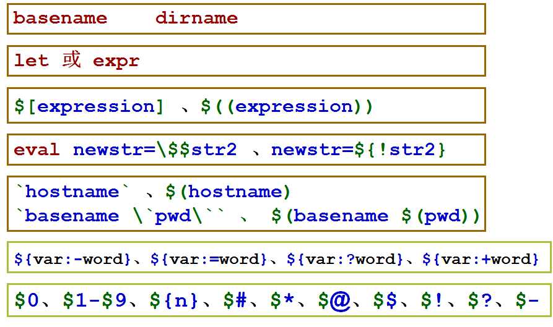Image resolution: width=553 pixels, height=327 pixels.
Task: Click the $$ parameter text
Action: pyautogui.click(x=385, y=300)
